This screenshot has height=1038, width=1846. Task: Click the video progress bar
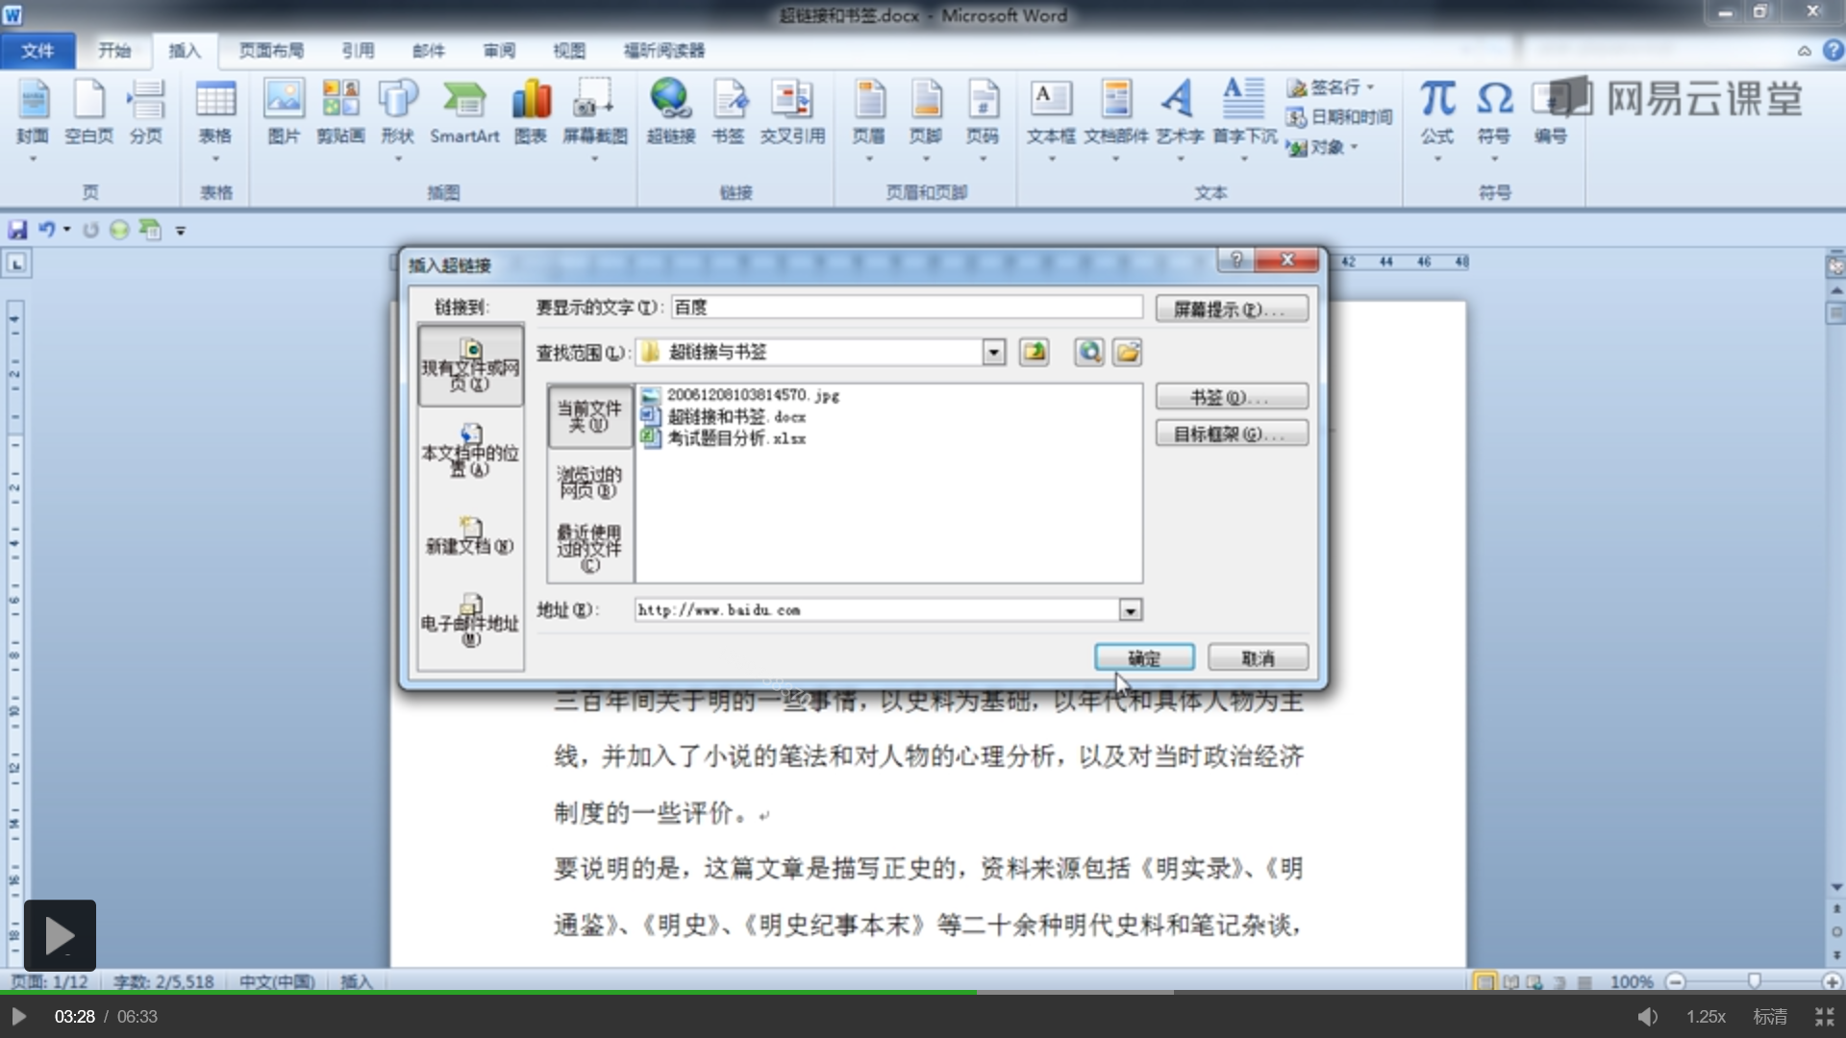click(923, 992)
